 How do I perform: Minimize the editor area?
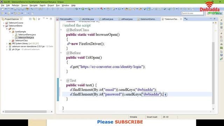211,19
